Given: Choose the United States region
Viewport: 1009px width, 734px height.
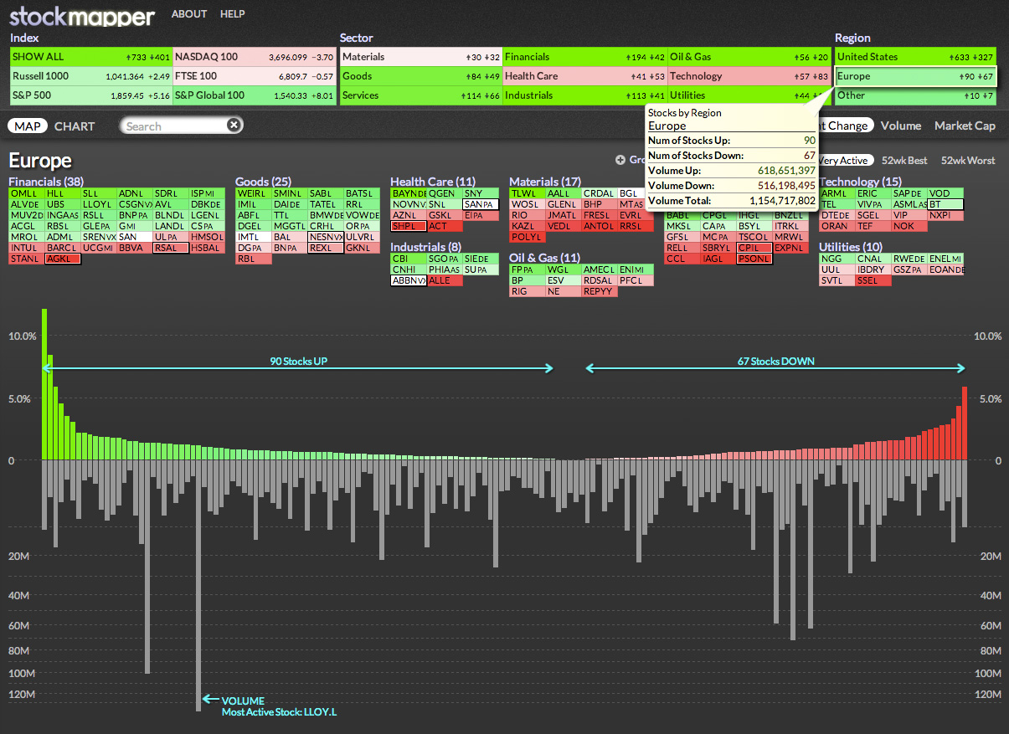Looking at the screenshot, I should tap(915, 57).
